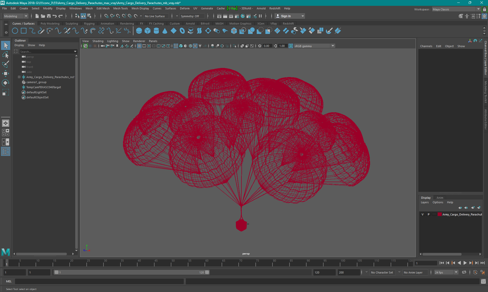Open the No Anim Layer dropdown

coord(415,272)
